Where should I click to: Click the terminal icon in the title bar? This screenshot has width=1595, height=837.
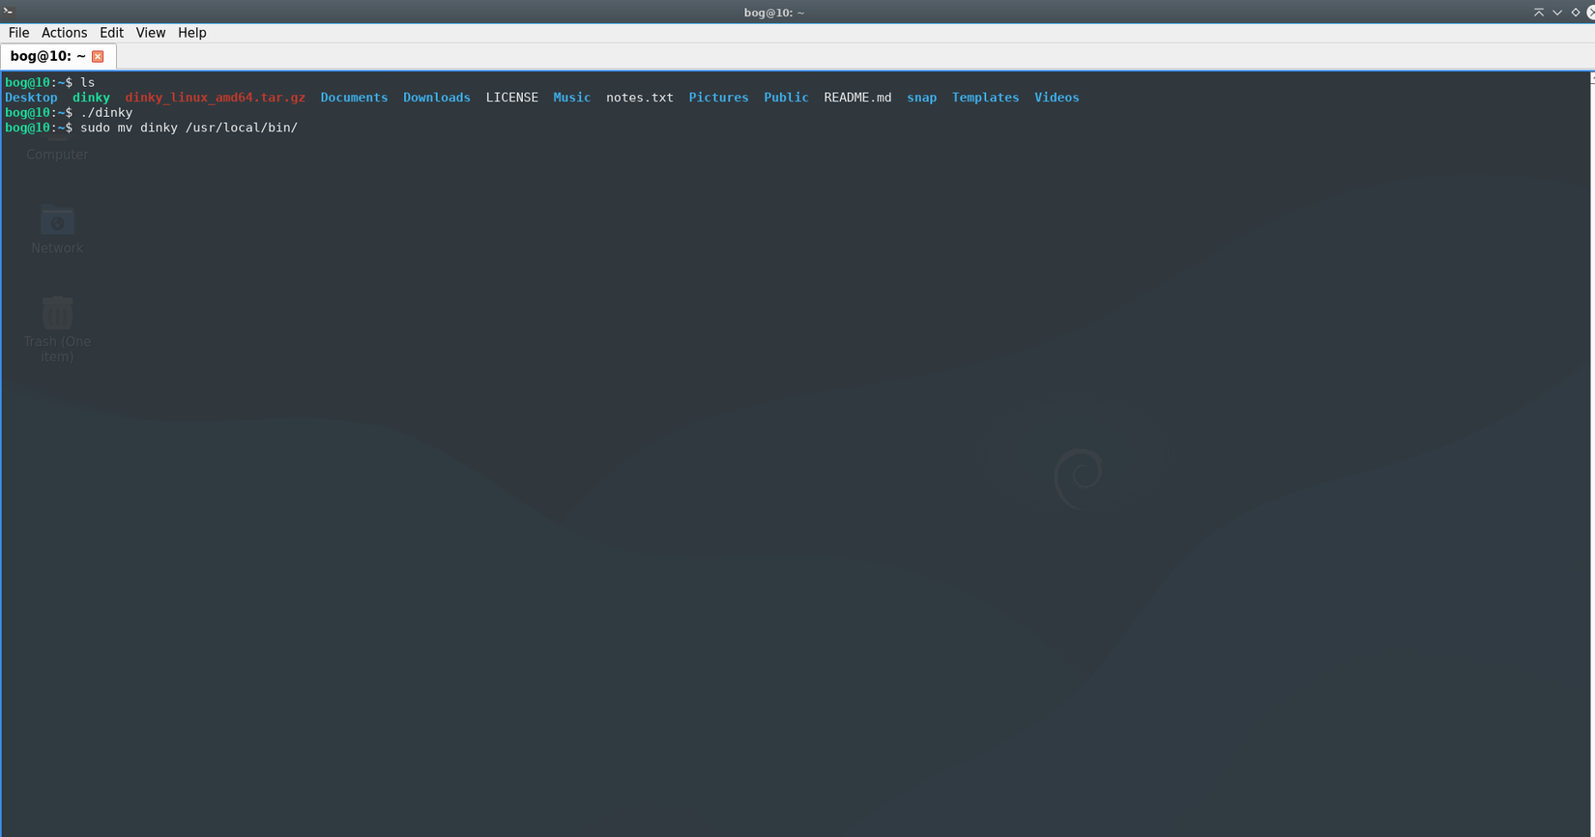point(8,12)
